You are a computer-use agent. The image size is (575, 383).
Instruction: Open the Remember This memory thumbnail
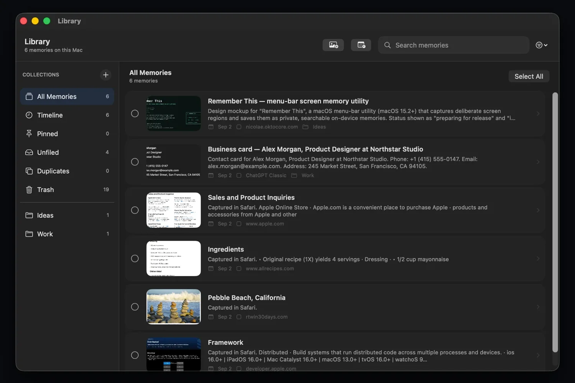tap(174, 113)
